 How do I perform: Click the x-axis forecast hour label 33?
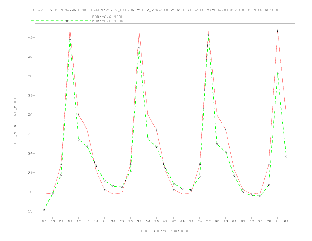click(139, 221)
